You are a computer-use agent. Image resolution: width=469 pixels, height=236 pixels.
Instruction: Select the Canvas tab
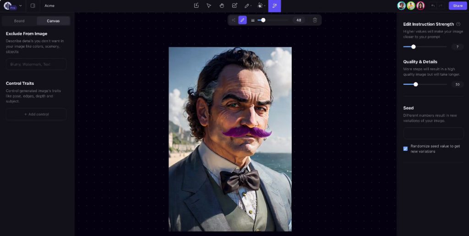click(53, 21)
